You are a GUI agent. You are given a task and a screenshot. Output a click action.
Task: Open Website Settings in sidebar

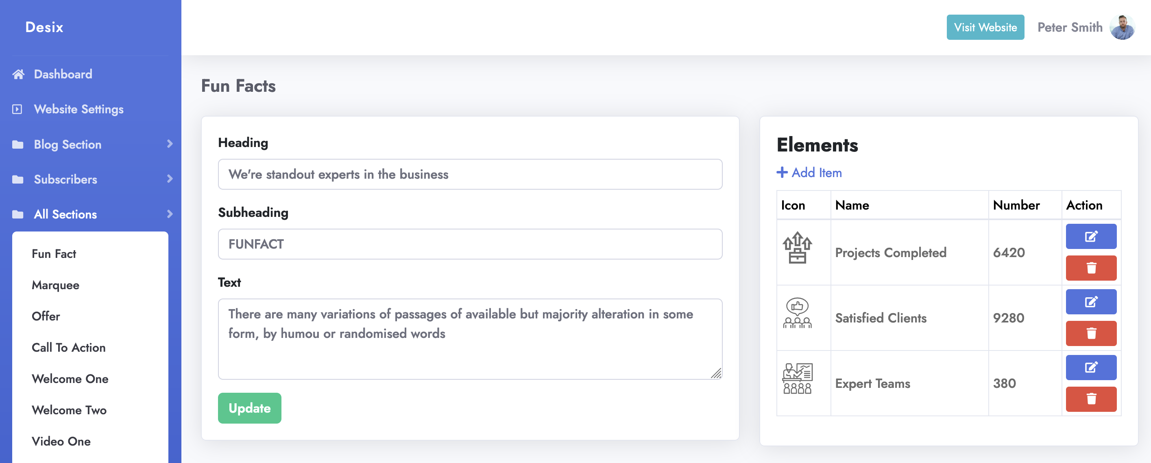pos(78,109)
